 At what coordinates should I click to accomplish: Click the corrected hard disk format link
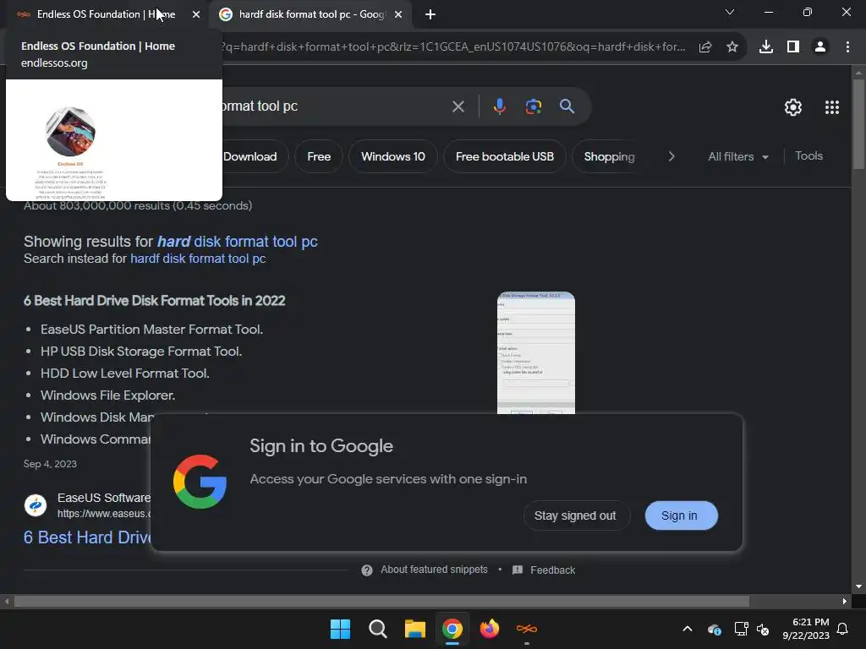pyautogui.click(x=237, y=242)
